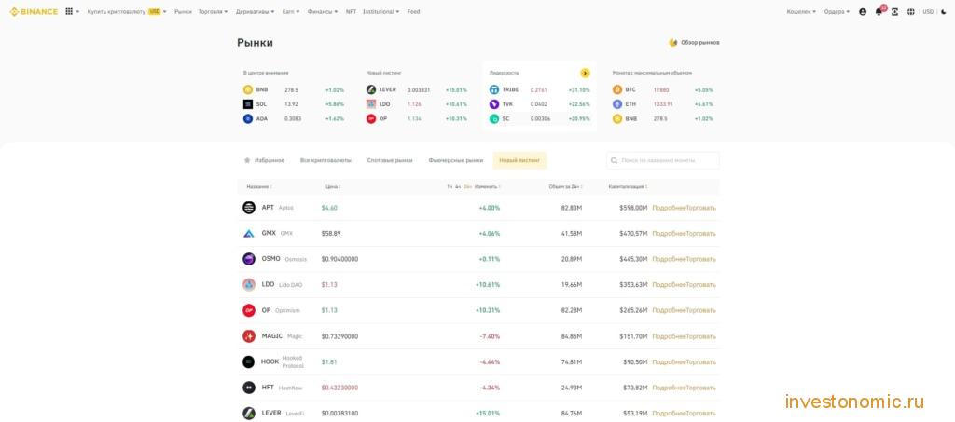Switch to Все криптовалюты tab
Image resolution: width=955 pixels, height=422 pixels.
point(325,160)
